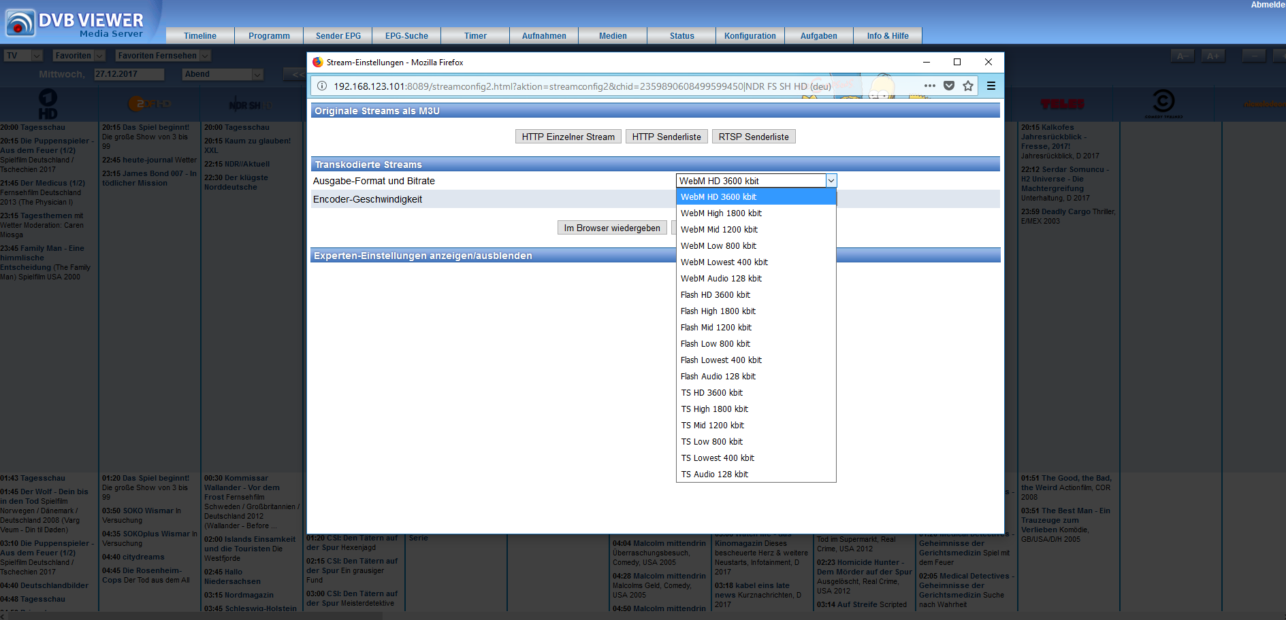Image resolution: width=1286 pixels, height=620 pixels.
Task: Minimize the Stream-Einstellungen popup window
Action: pos(926,62)
